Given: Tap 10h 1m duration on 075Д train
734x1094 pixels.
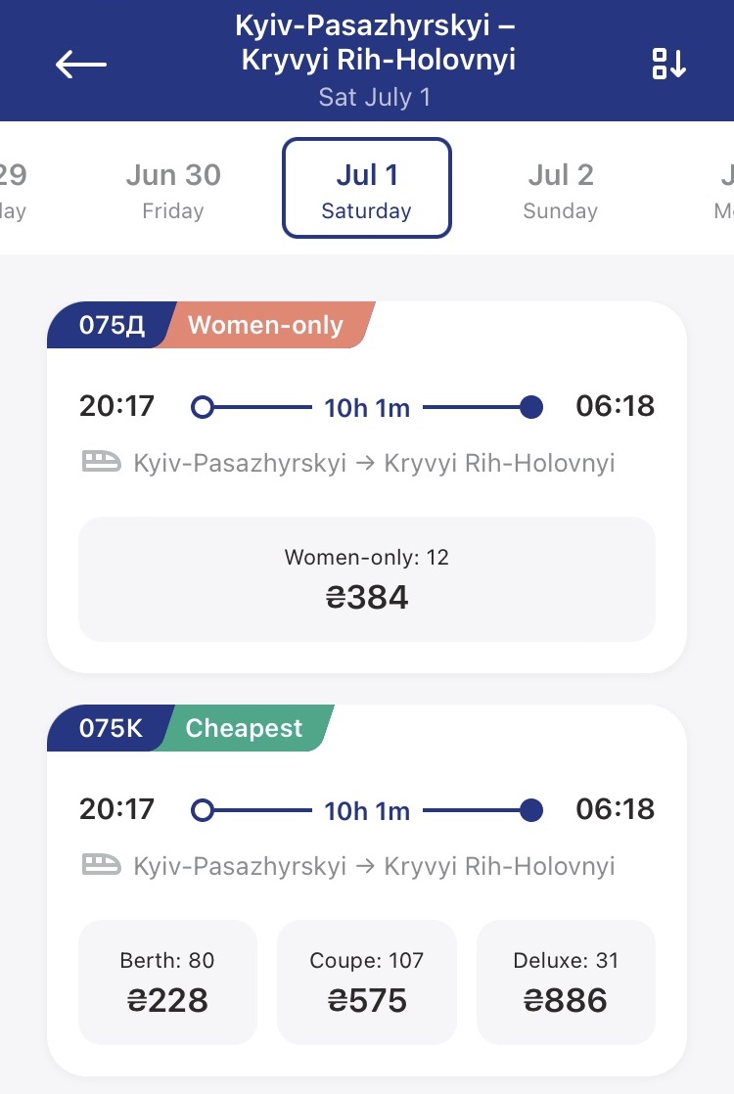Looking at the screenshot, I should coord(367,407).
